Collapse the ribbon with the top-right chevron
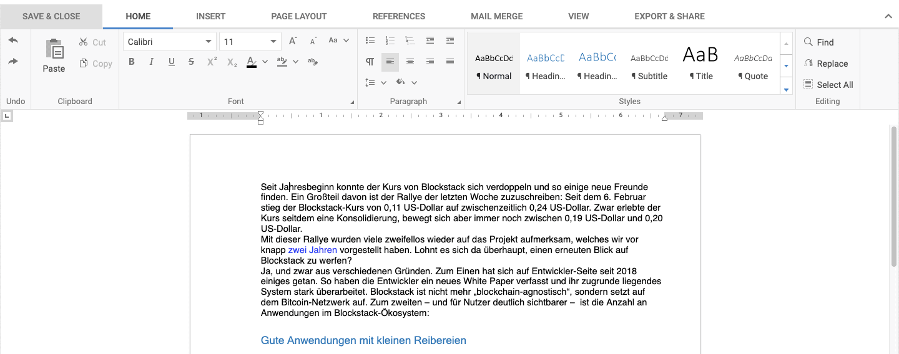 [x=888, y=16]
